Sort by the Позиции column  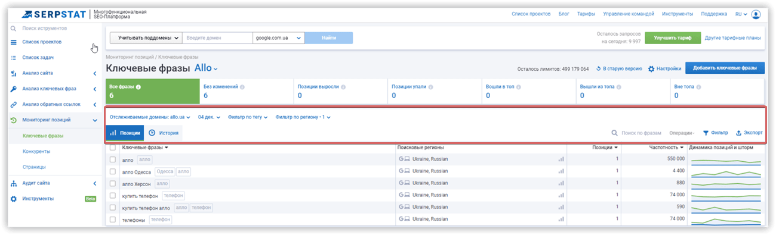(x=605, y=147)
